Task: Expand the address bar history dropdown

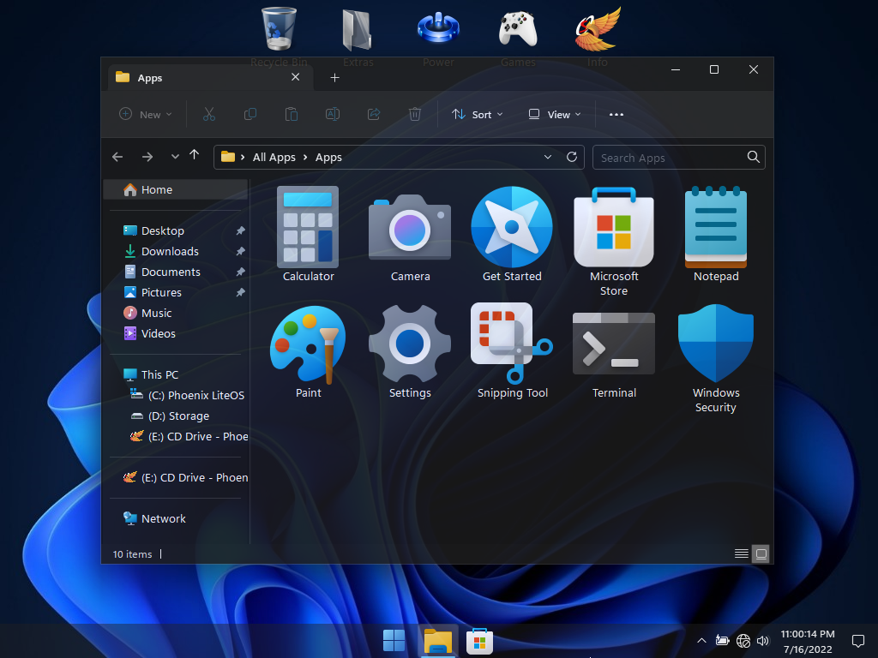Action: tap(548, 158)
